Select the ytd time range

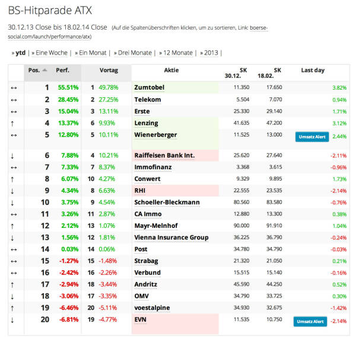click(x=20, y=53)
